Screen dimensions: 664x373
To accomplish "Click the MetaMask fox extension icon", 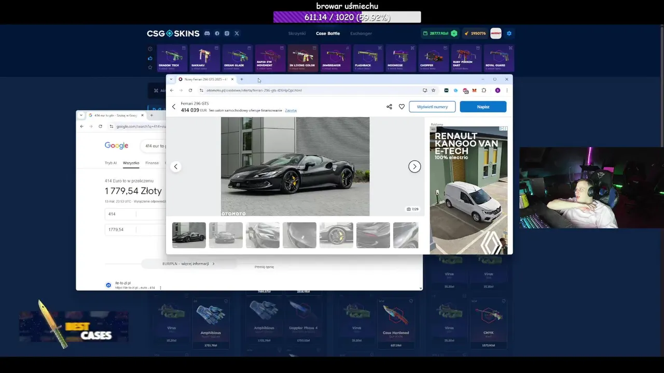I will tap(474, 90).
